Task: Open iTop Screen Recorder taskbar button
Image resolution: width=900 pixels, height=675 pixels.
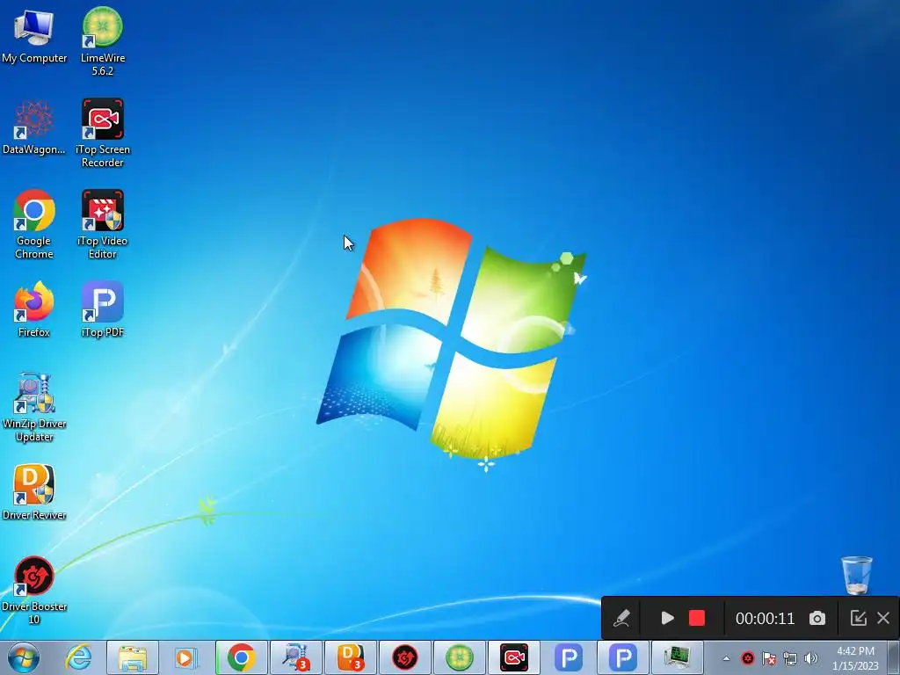Action: click(x=514, y=657)
